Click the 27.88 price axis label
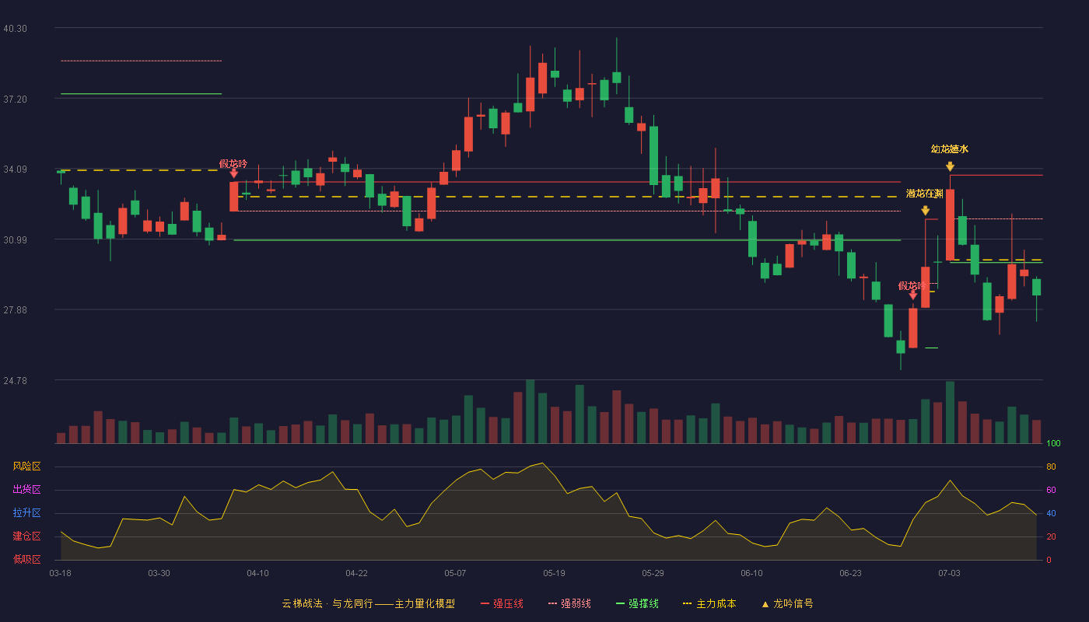Screen dimensions: 1089x622 pos(15,309)
